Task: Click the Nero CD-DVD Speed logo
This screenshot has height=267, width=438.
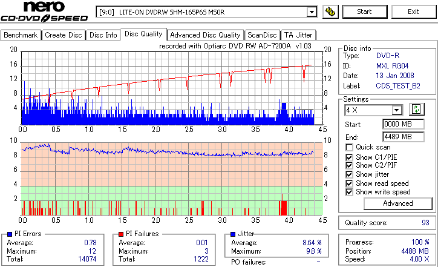Action: coord(44,12)
